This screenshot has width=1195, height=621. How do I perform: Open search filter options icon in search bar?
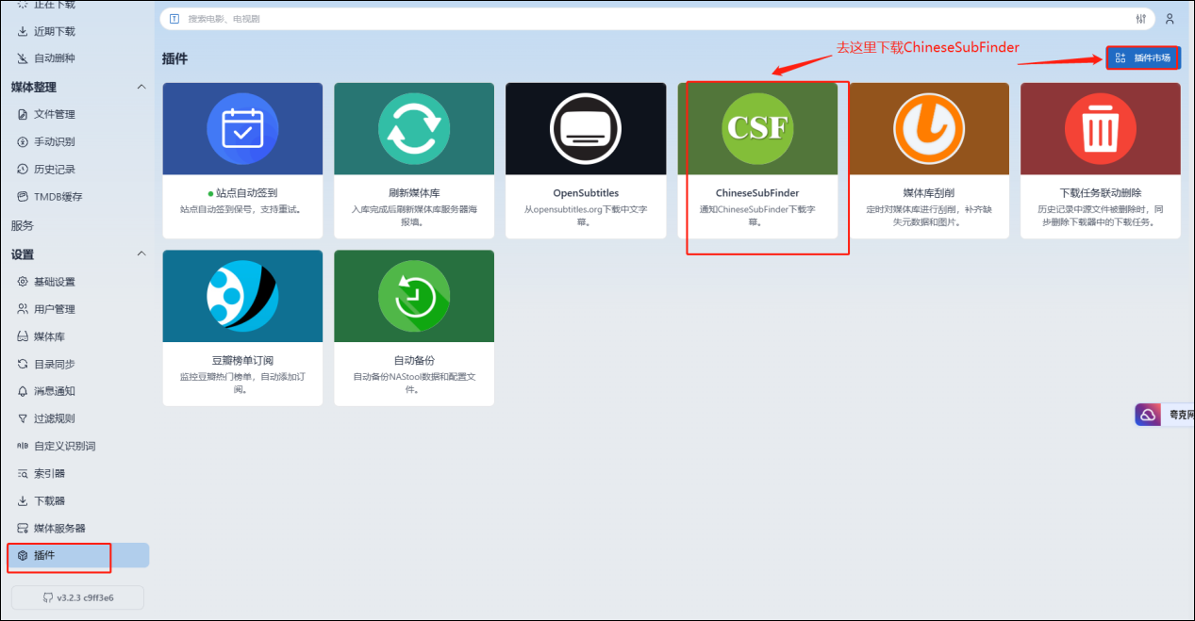pyautogui.click(x=1140, y=19)
